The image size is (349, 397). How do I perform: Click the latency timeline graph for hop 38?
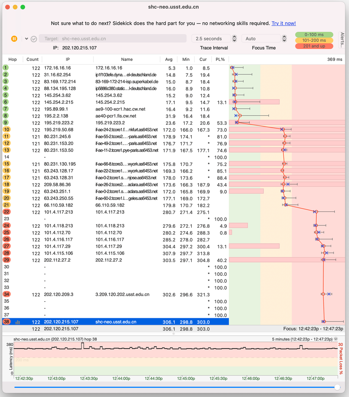(176, 358)
